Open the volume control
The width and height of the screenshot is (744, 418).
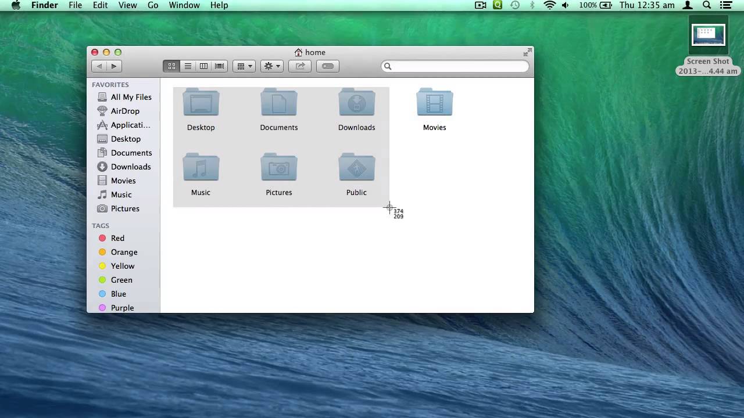(x=566, y=5)
